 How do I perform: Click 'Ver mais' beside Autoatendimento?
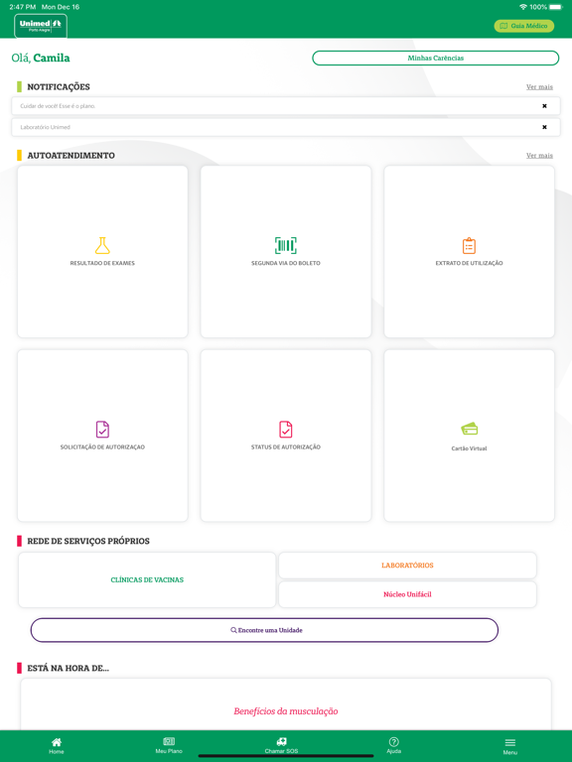click(x=539, y=156)
